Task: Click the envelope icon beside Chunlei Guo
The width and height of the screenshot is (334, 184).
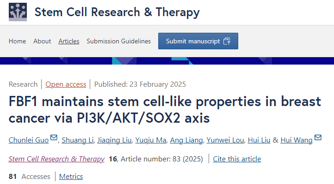Action: point(54,137)
